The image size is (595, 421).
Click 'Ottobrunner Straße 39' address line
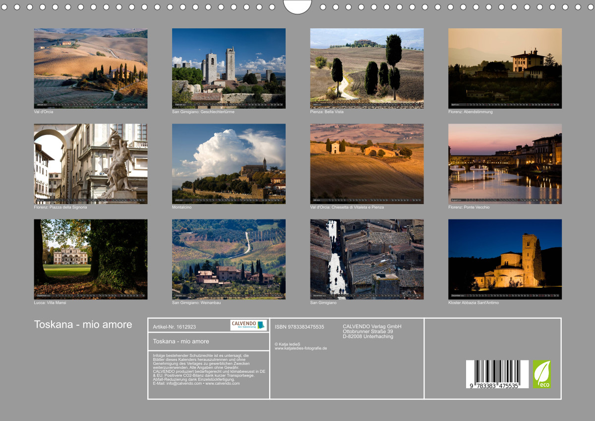click(368, 331)
